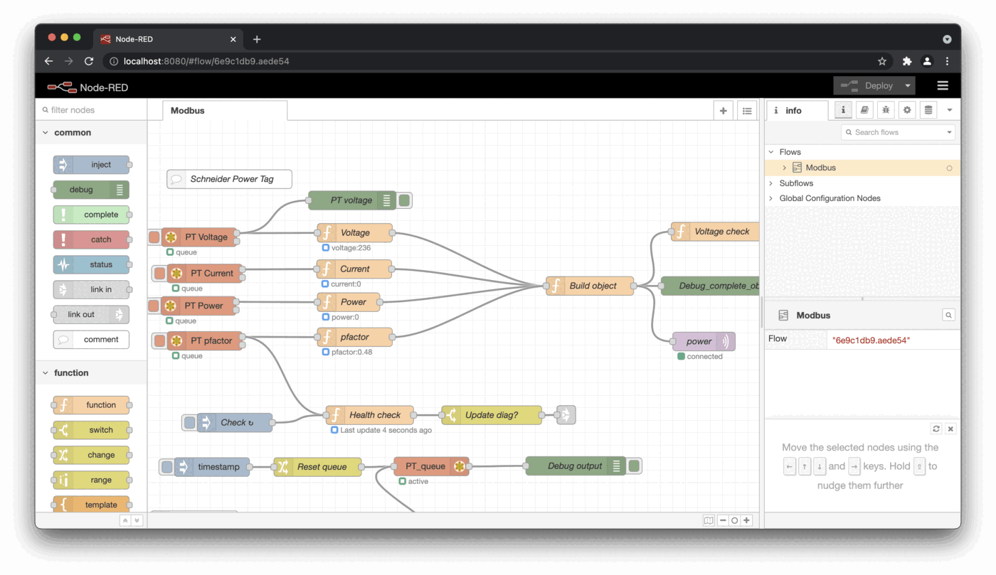
Task: Select the Build object function node
Action: pos(593,286)
